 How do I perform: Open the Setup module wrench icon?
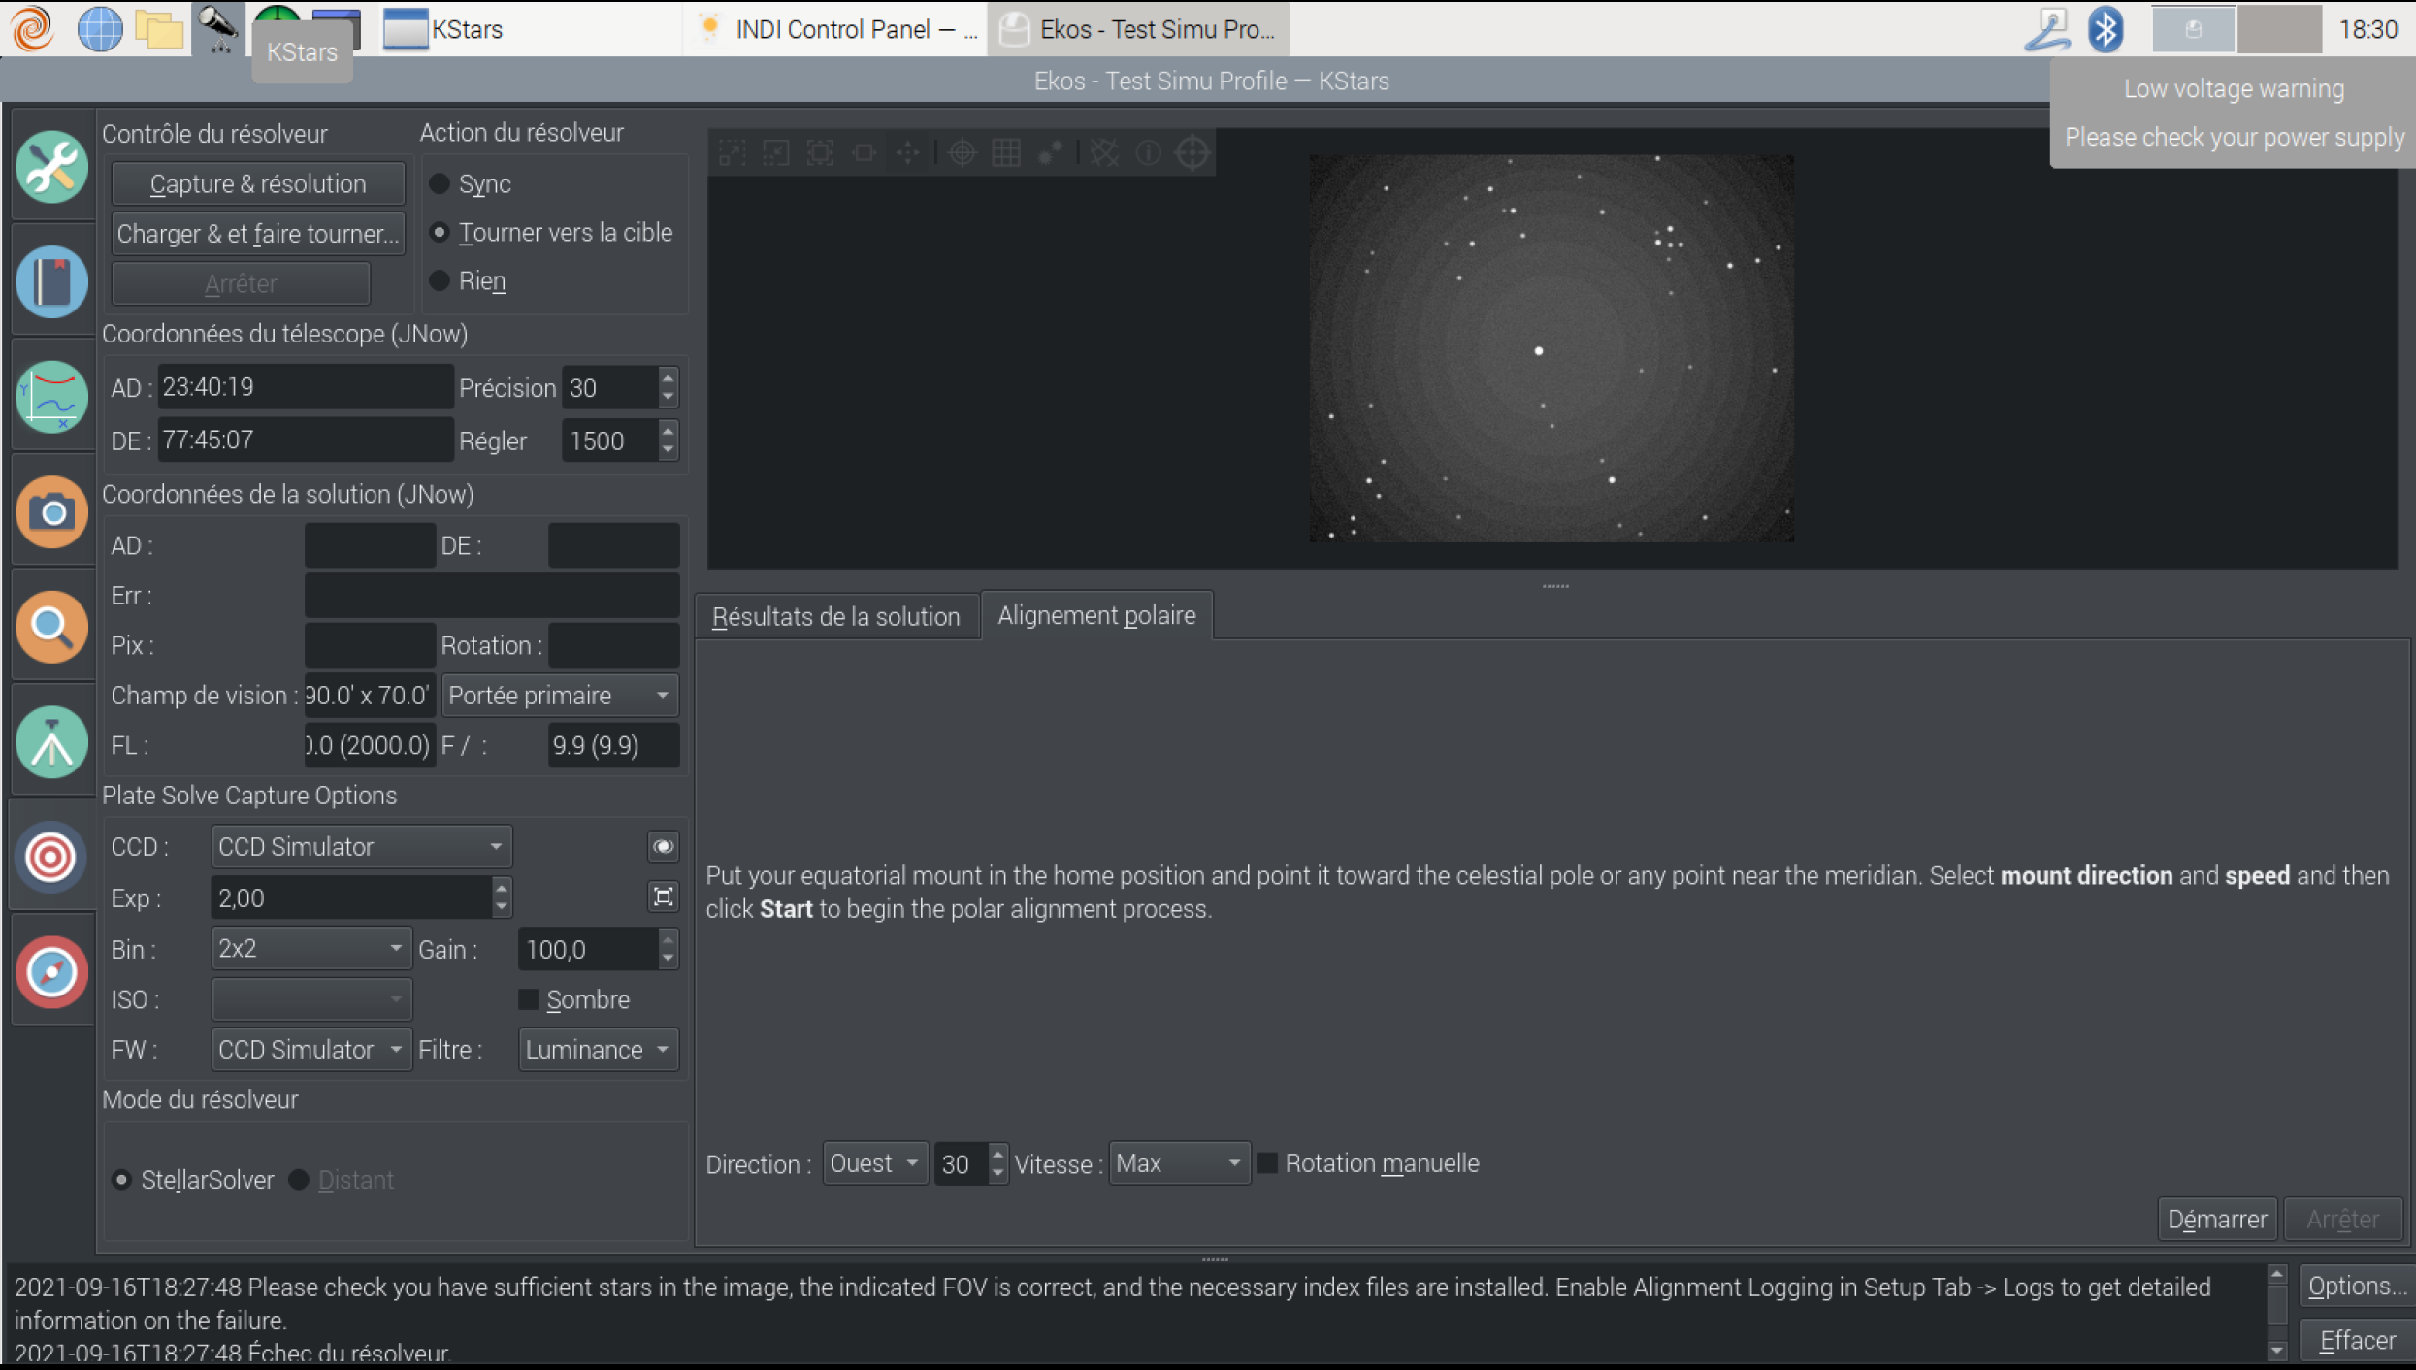tap(51, 167)
